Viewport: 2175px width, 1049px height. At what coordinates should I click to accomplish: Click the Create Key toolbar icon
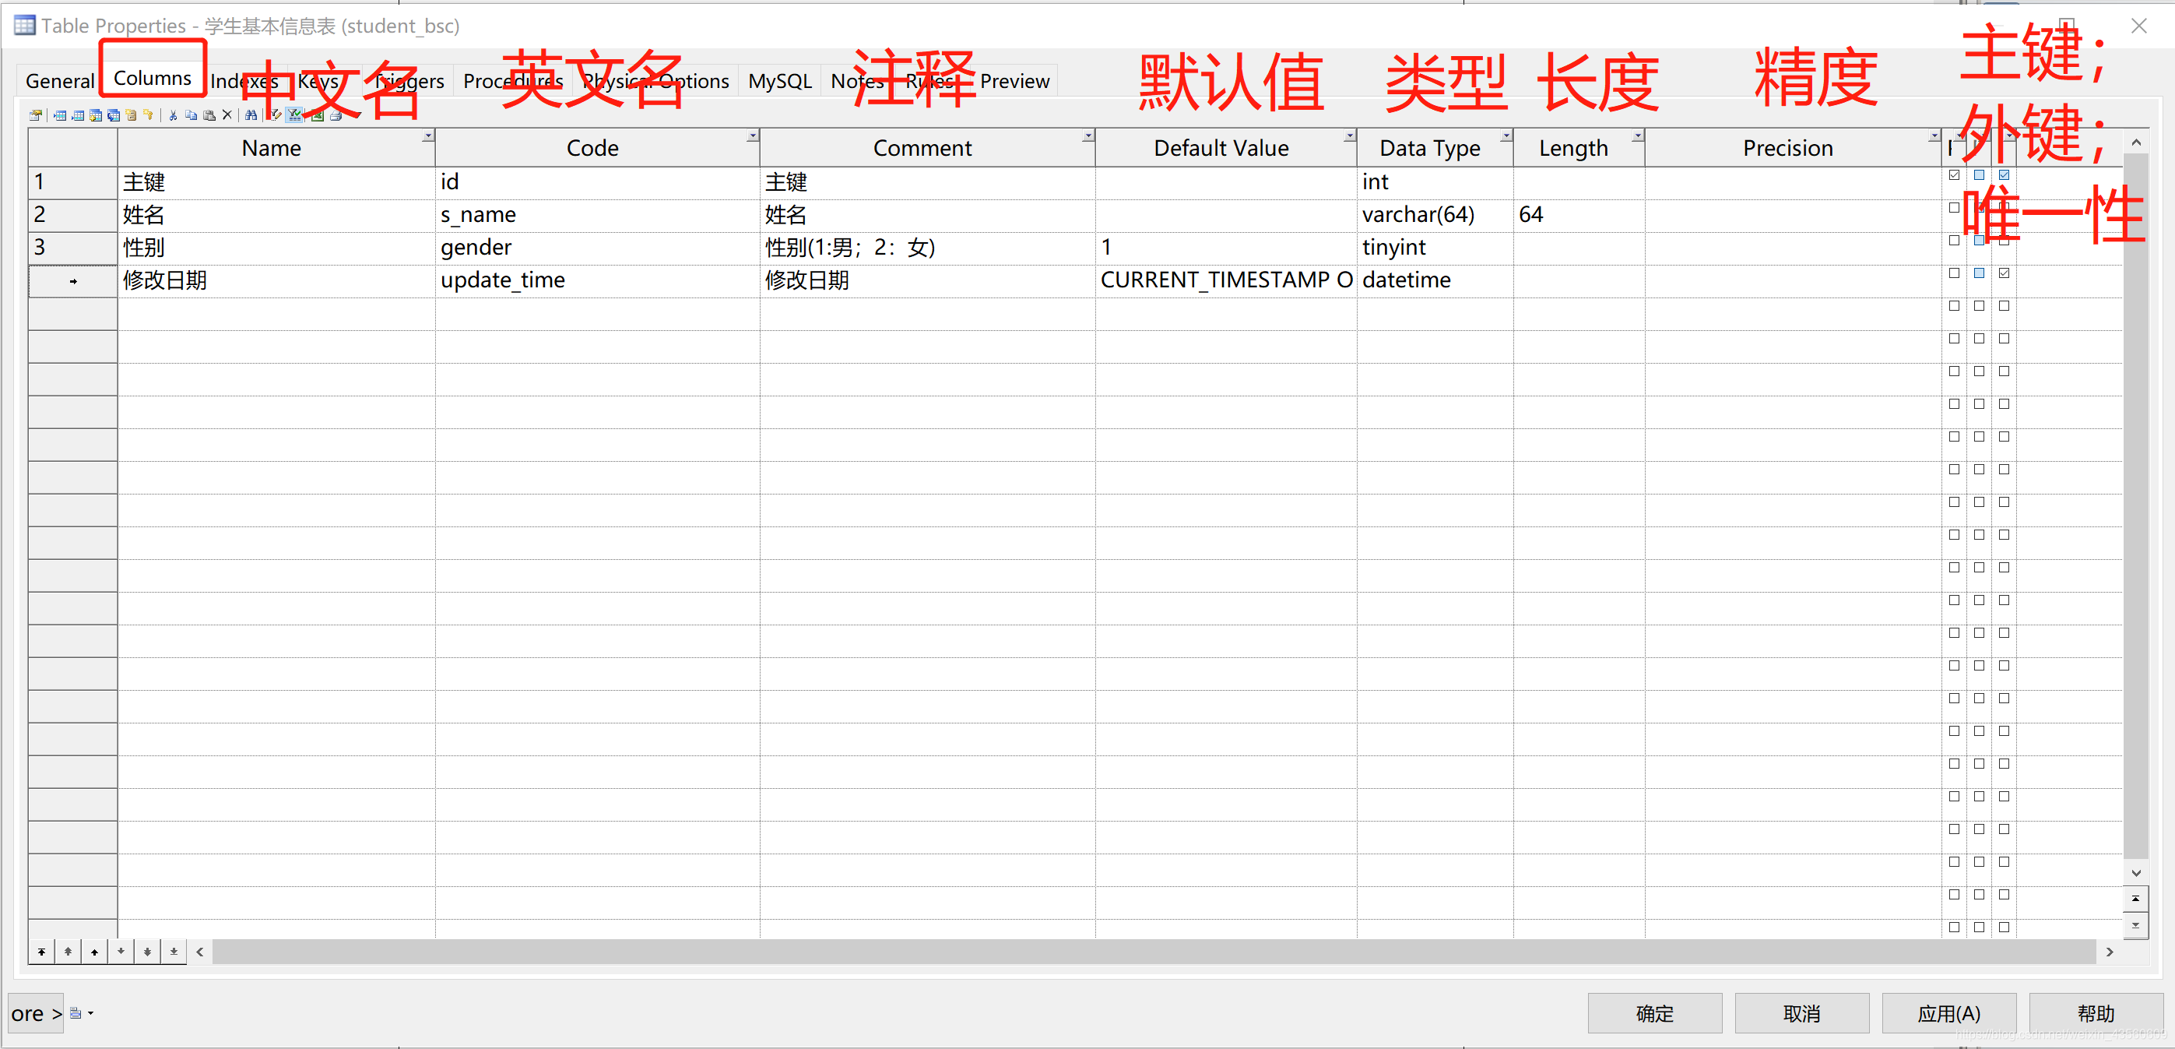click(148, 114)
